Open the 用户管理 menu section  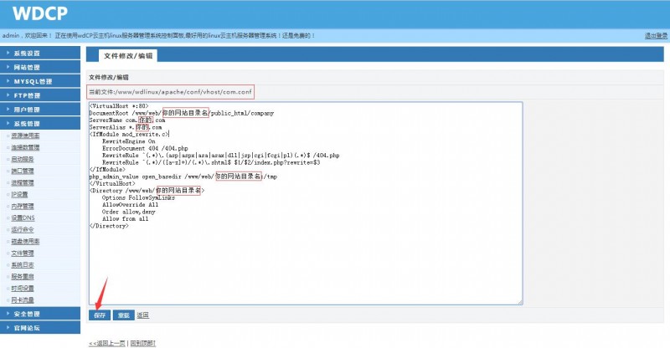point(39,110)
